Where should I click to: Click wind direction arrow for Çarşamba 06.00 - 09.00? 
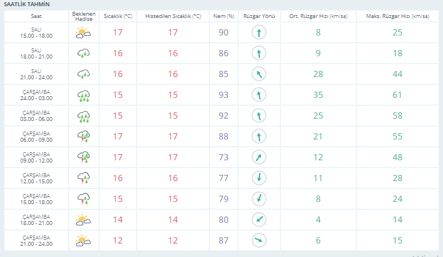point(259,137)
